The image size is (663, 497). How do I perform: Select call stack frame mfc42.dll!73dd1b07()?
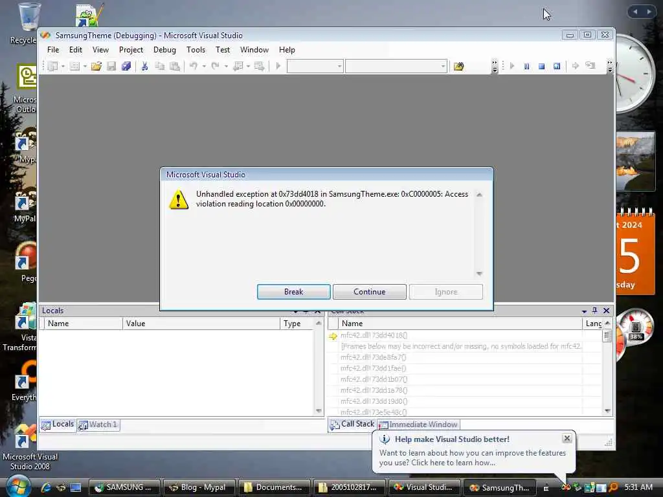click(x=374, y=379)
